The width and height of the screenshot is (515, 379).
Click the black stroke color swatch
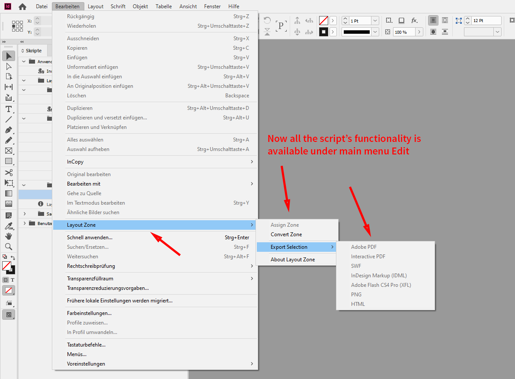click(x=323, y=32)
